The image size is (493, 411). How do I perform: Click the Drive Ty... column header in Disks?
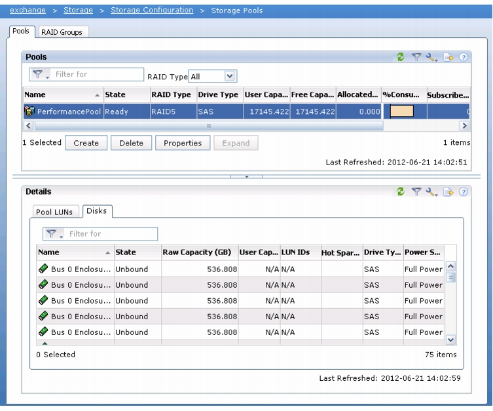tap(383, 252)
